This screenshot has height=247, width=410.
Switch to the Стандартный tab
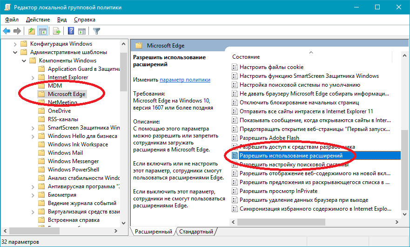click(196, 232)
